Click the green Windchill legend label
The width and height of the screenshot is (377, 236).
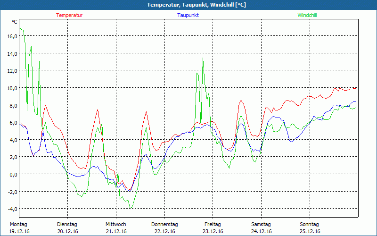(x=307, y=15)
